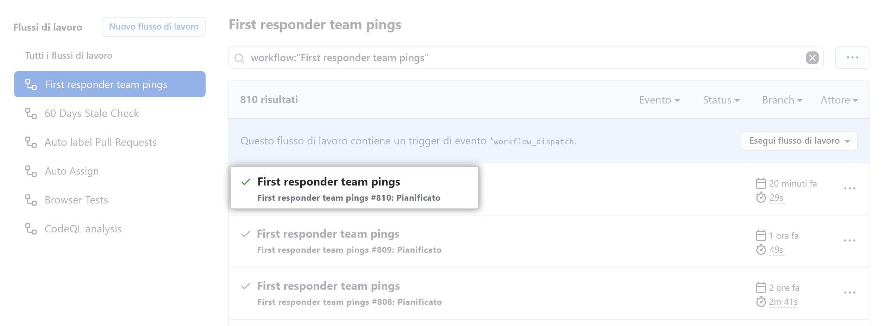Screen dimensions: 885x326
Task: Clear the workflow search query with the X
Action: click(x=813, y=57)
